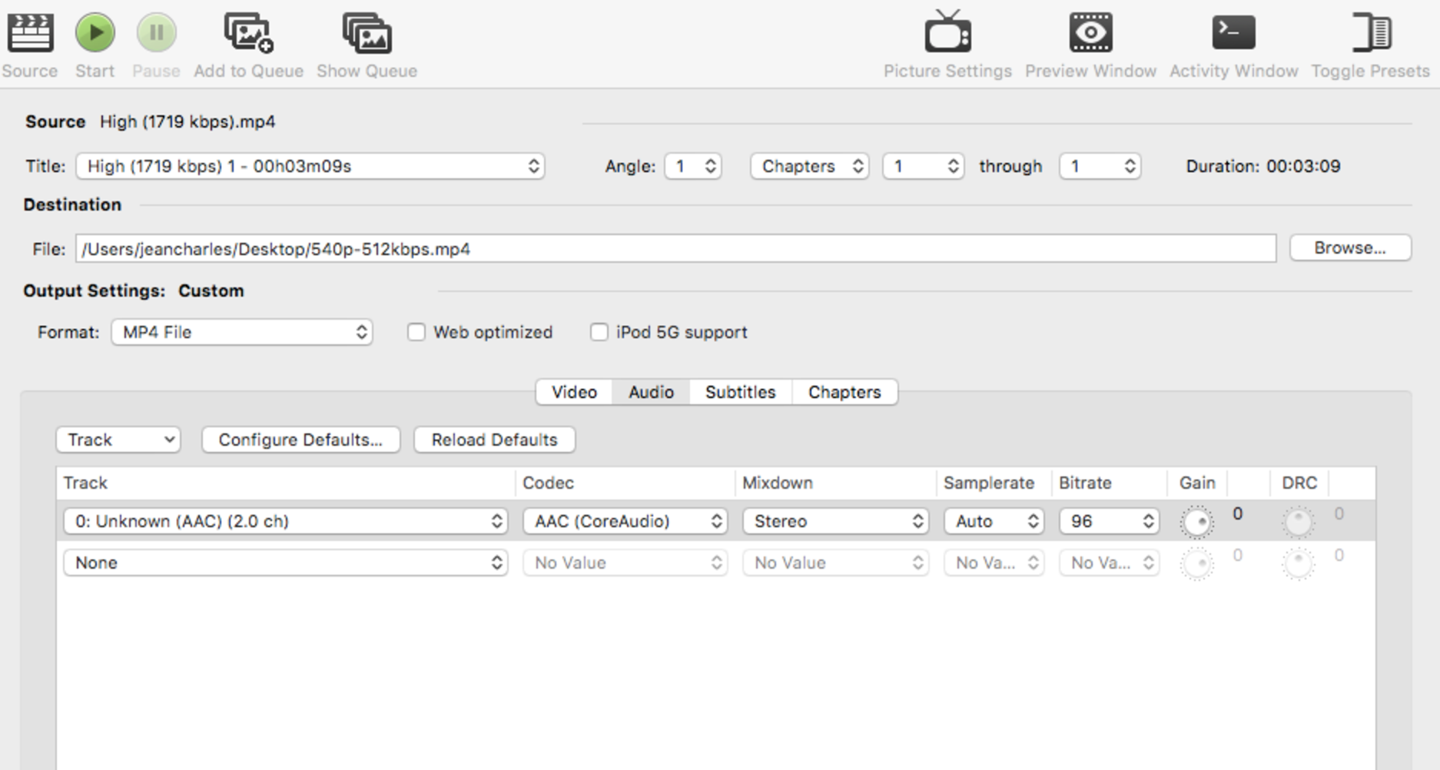Click the Configure Defaults... button
The width and height of the screenshot is (1440, 770).
point(300,440)
